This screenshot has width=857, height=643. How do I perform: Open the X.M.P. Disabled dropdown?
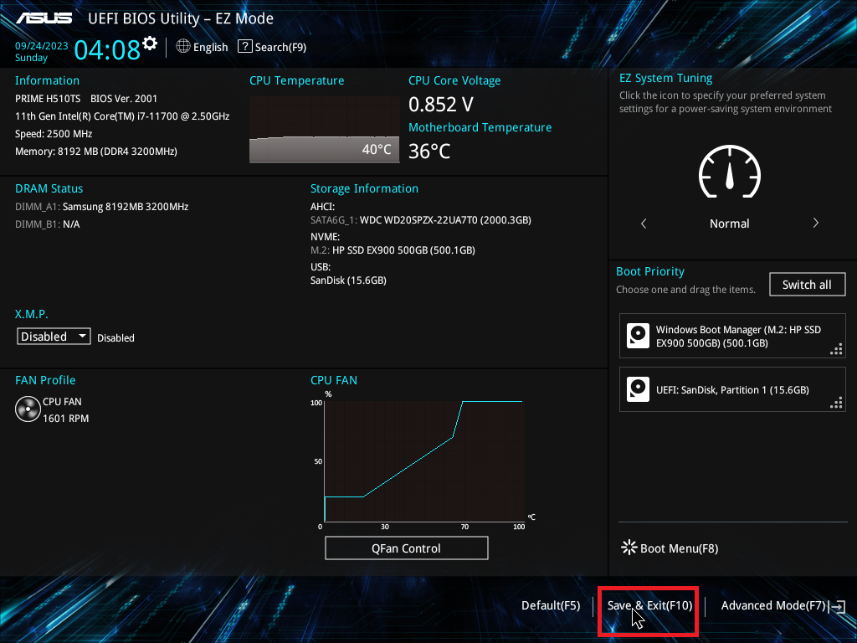(54, 337)
